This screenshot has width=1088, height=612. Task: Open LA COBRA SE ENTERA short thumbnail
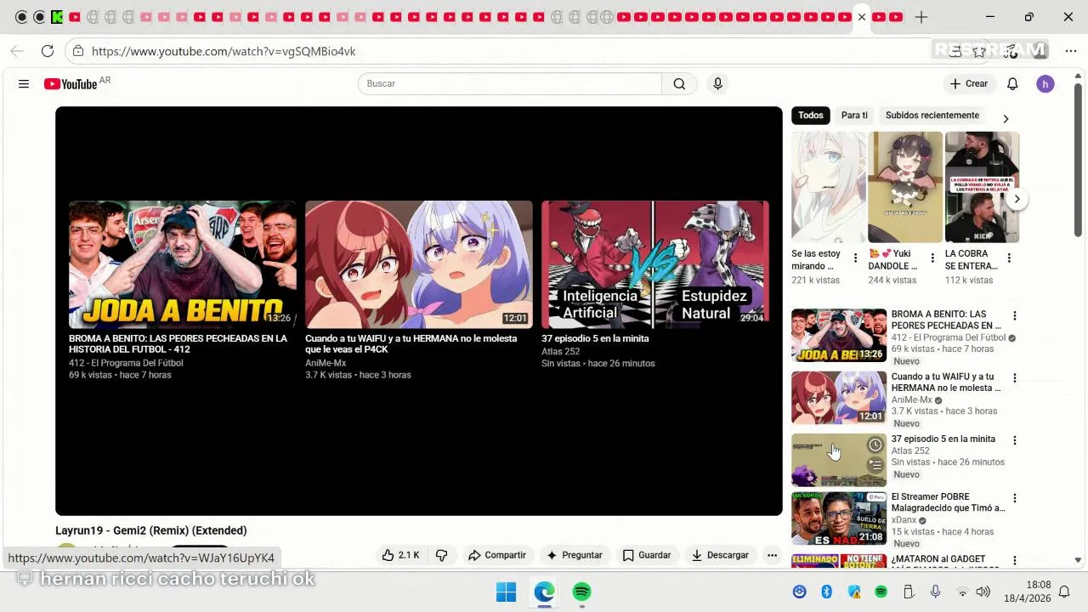[982, 187]
